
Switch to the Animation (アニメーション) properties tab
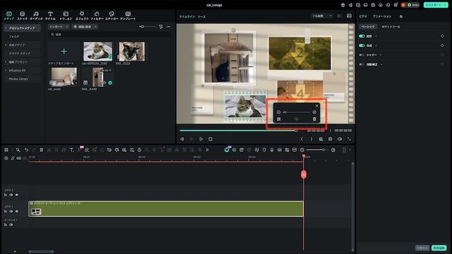point(382,16)
